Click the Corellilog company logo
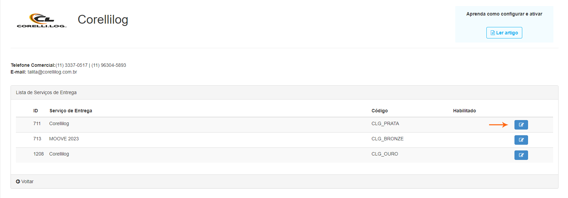Image resolution: width=568 pixels, height=198 pixels. click(x=42, y=21)
